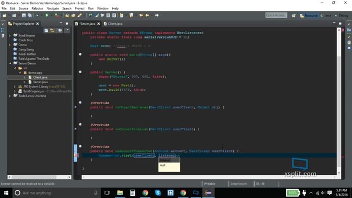Switch to the Resource perspective
352x198 pixels.
pos(309,15)
